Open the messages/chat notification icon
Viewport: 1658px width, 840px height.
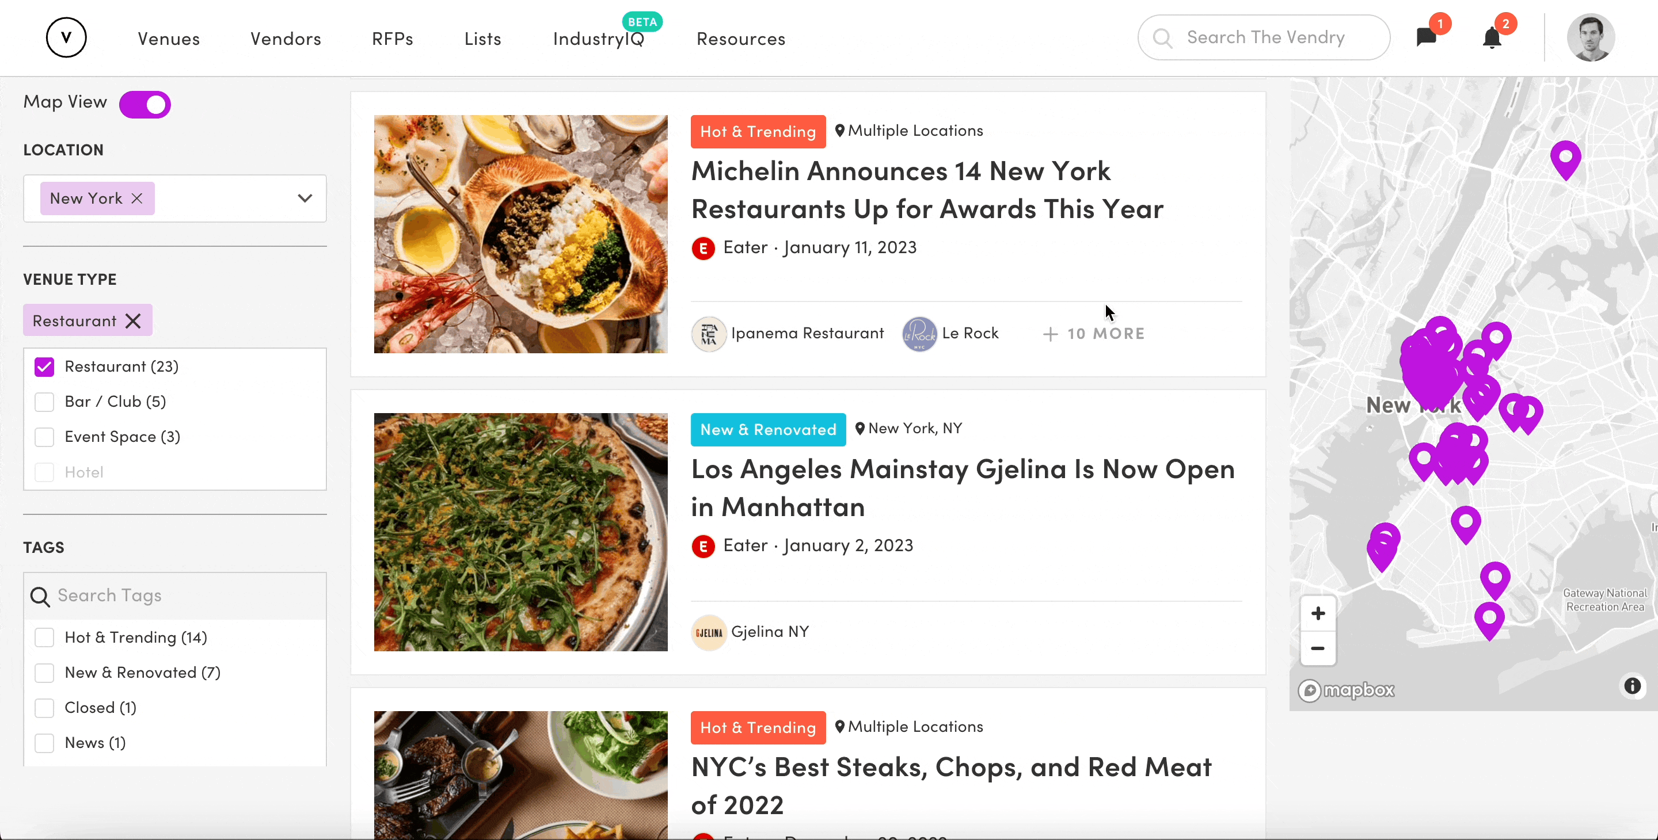(x=1428, y=37)
